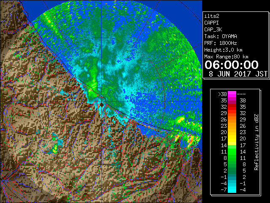Screen dimensions: 270x203
Task: Pick the dark green 2–5 dBZ band
Action: tap(232, 170)
